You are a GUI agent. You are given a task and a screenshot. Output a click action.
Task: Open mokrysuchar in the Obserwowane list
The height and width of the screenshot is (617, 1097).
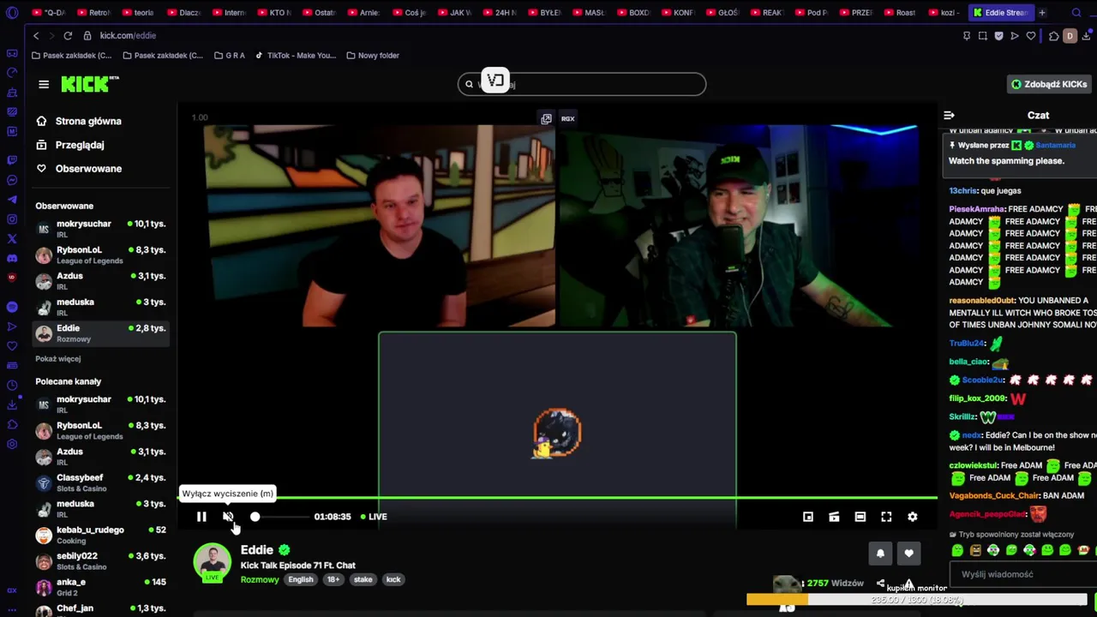tap(101, 229)
